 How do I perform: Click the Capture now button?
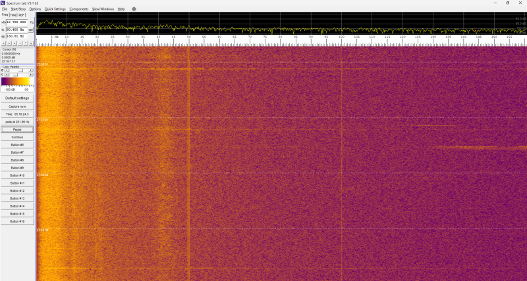[17, 106]
